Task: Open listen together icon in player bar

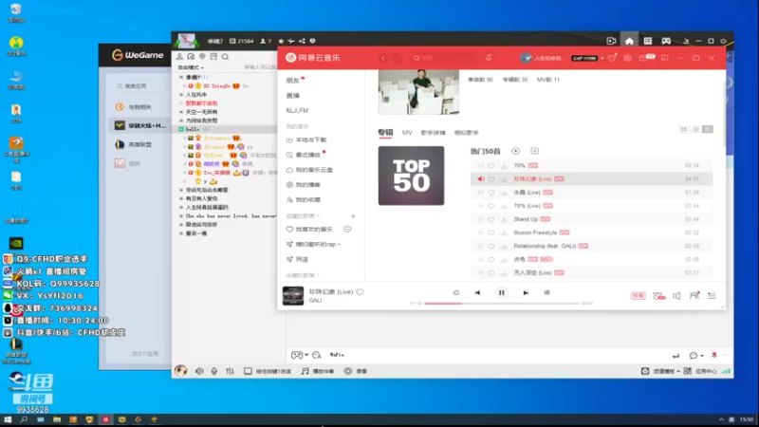Action: click(x=694, y=295)
